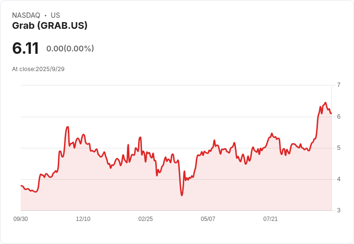Click the NASDAQ exchange label
354x244 pixels.
tap(26, 15)
